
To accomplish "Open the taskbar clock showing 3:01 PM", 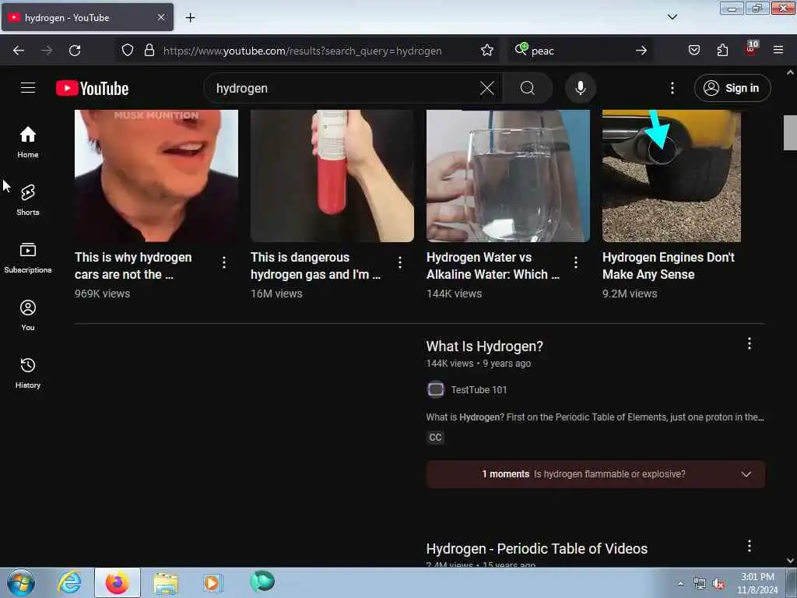I will click(757, 583).
